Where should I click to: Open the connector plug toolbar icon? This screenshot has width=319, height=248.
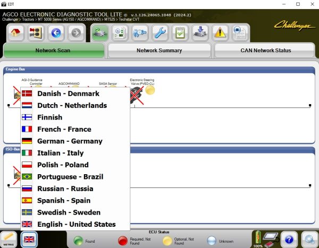140,33
